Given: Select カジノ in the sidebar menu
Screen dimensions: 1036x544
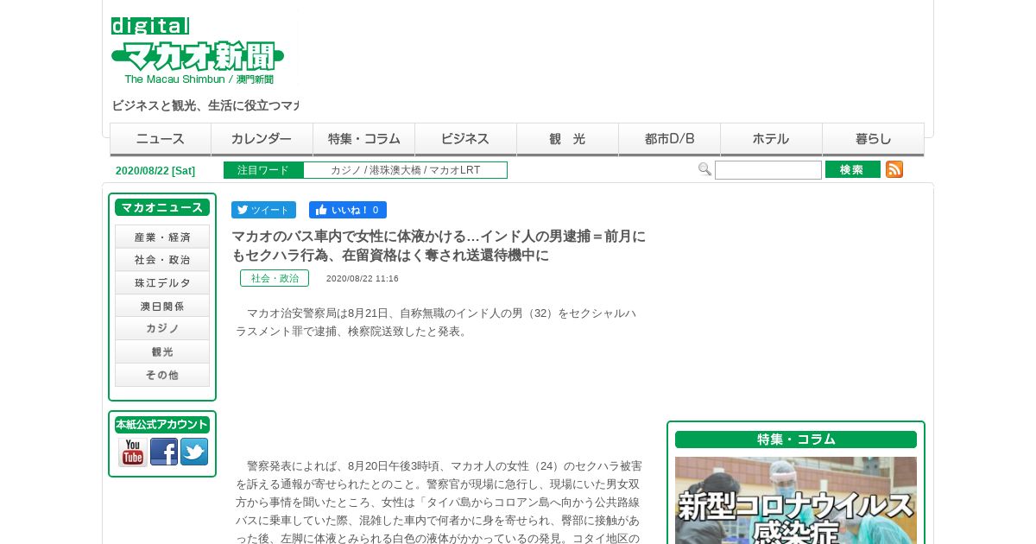Looking at the screenshot, I should coord(162,329).
